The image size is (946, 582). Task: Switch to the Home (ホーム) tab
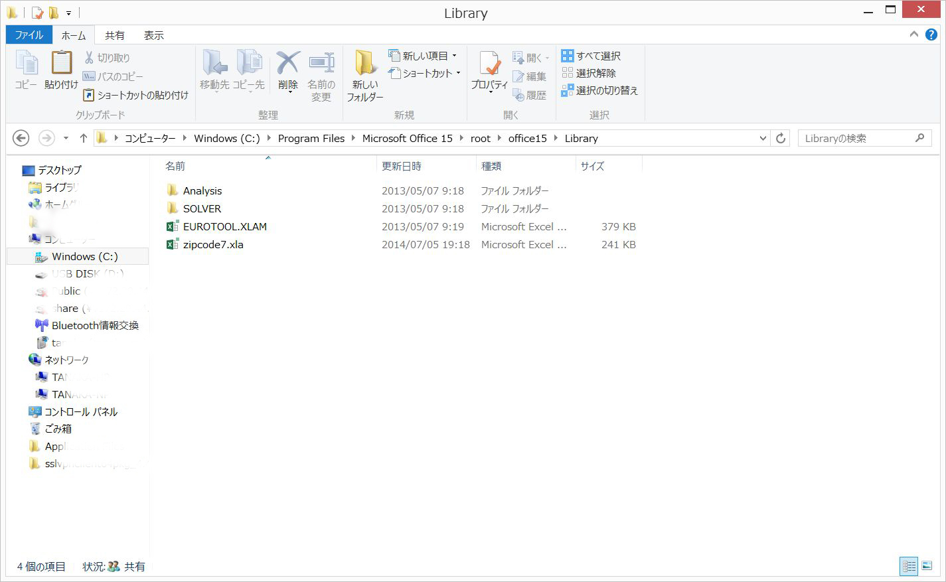(74, 35)
